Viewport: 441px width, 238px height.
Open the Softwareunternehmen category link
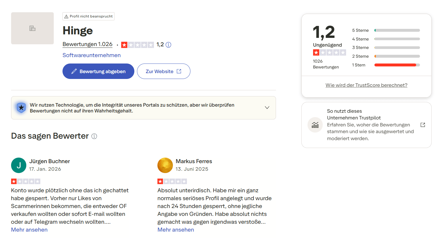[91, 55]
